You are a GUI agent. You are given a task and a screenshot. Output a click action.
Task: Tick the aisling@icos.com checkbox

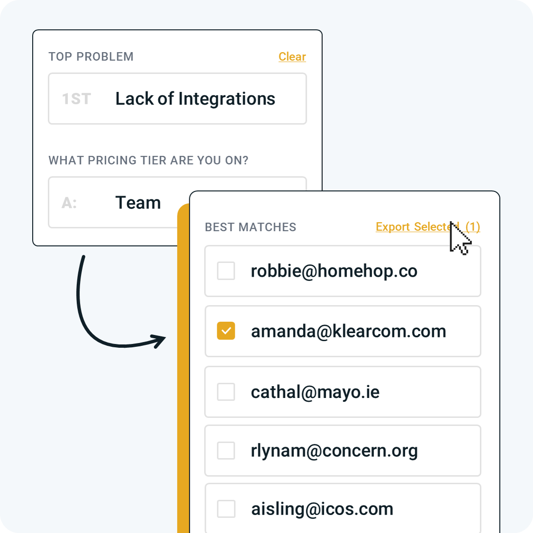point(226,509)
